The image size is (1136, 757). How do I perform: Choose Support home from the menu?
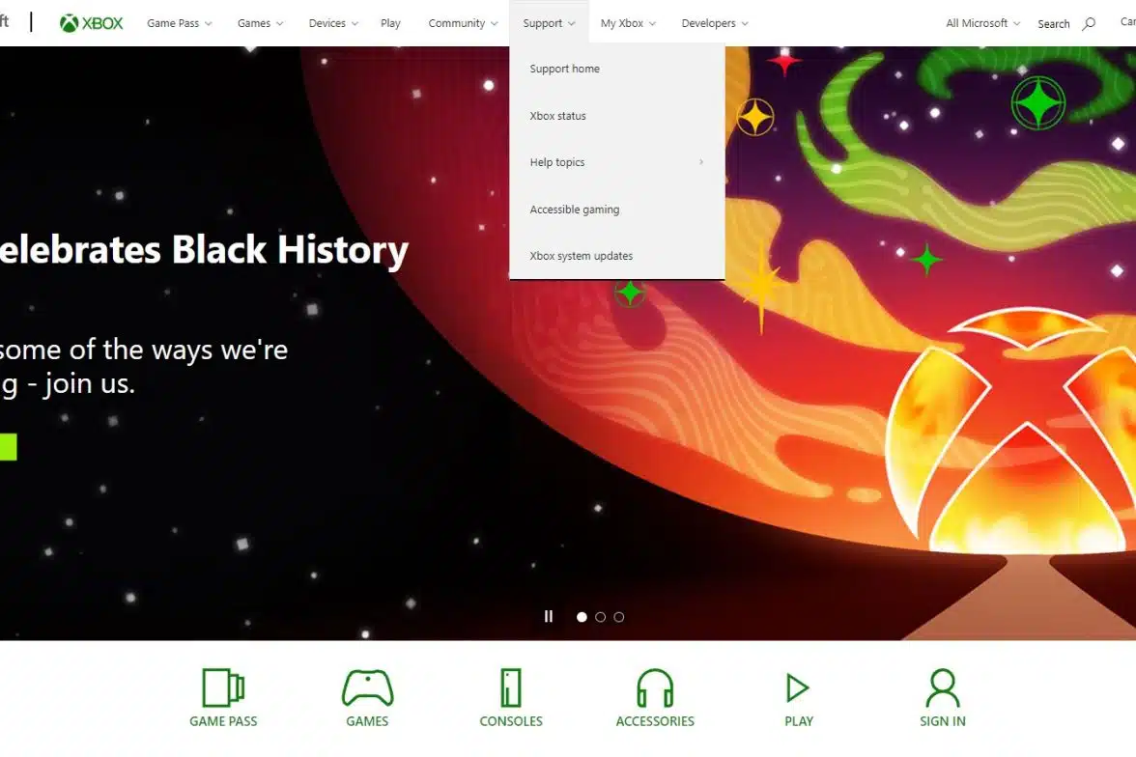pos(617,69)
